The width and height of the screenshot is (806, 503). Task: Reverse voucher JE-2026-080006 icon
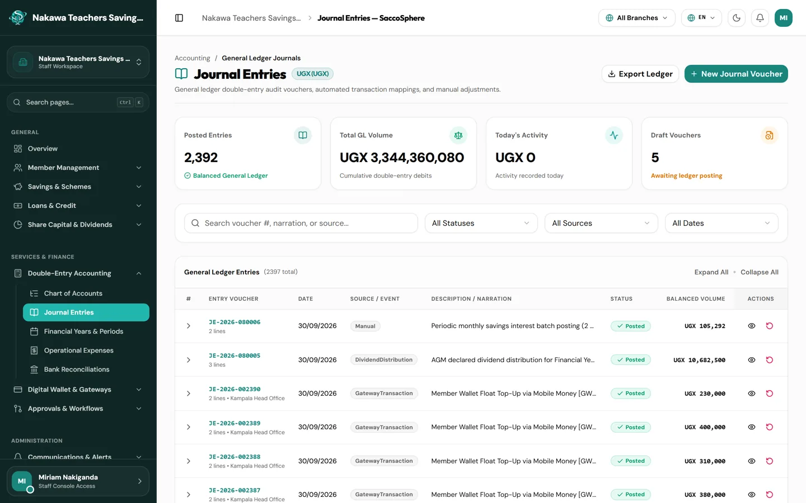point(770,326)
